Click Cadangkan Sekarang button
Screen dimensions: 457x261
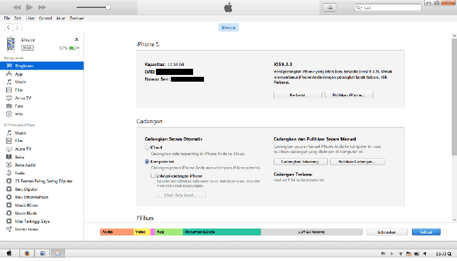pyautogui.click(x=300, y=162)
